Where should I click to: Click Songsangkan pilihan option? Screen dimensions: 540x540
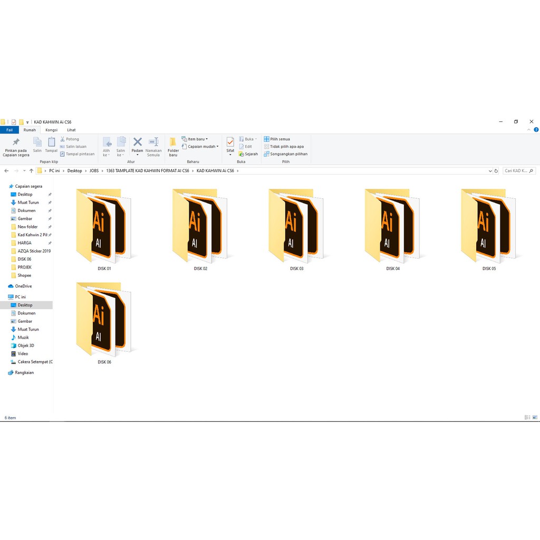tap(288, 154)
